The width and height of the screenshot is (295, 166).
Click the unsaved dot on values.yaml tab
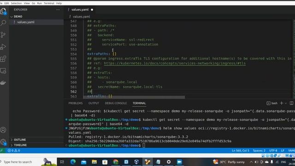pos(92,10)
